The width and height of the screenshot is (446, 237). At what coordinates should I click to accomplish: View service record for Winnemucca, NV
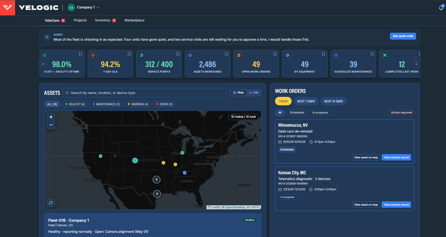pyautogui.click(x=396, y=158)
